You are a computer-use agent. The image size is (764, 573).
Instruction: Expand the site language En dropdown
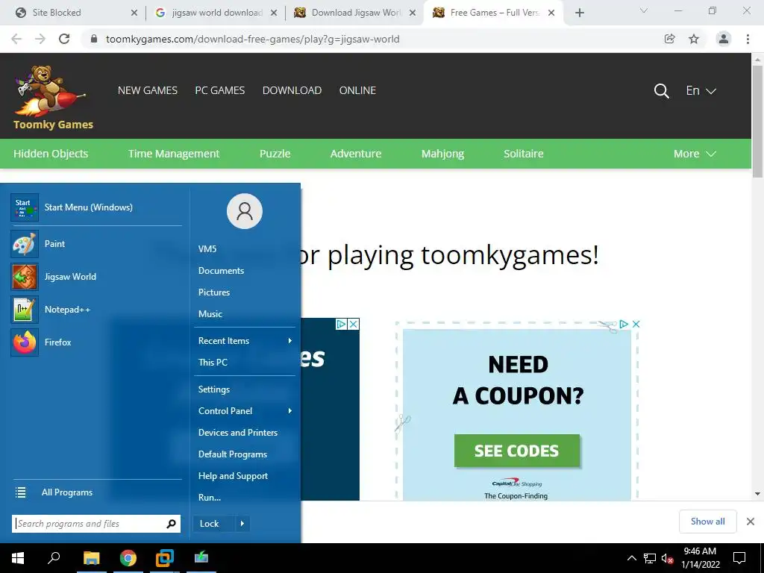click(x=701, y=90)
